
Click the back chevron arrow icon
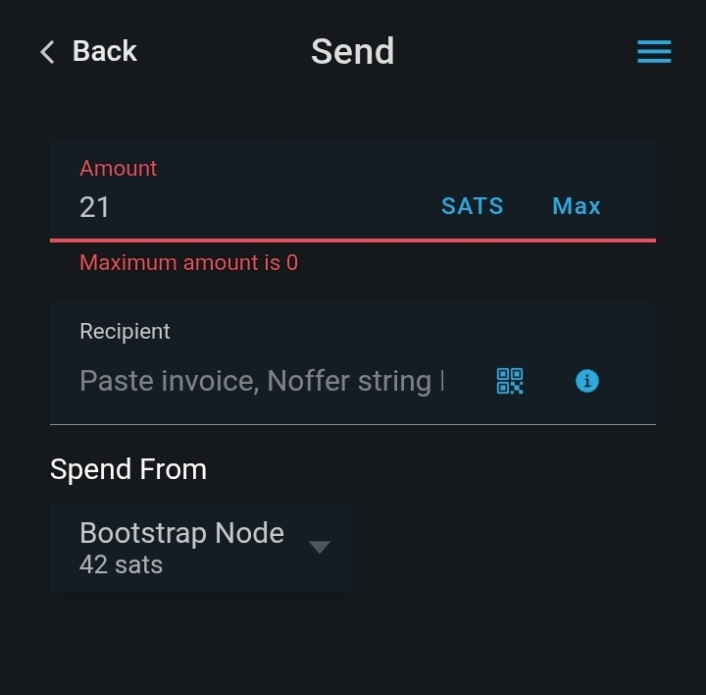[47, 52]
